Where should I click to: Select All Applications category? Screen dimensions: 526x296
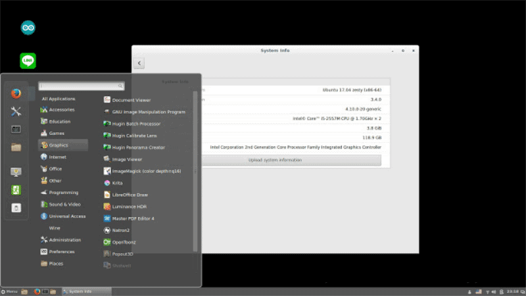click(x=59, y=99)
